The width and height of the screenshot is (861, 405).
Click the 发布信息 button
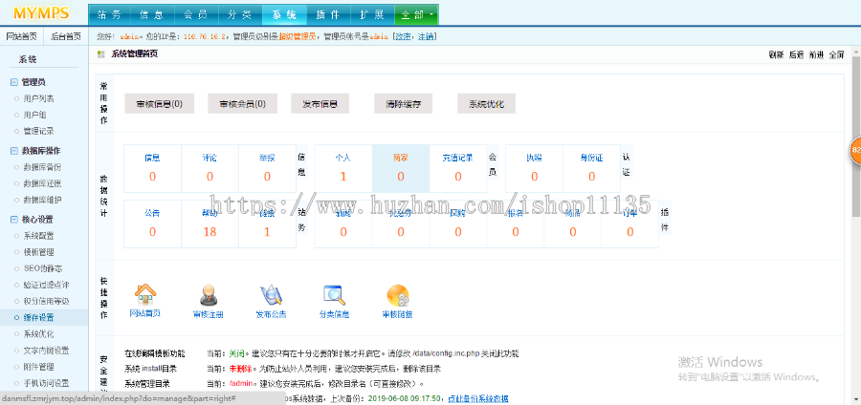pyautogui.click(x=320, y=103)
